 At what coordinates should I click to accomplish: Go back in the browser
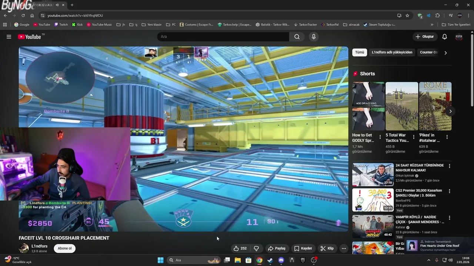pyautogui.click(x=5, y=16)
